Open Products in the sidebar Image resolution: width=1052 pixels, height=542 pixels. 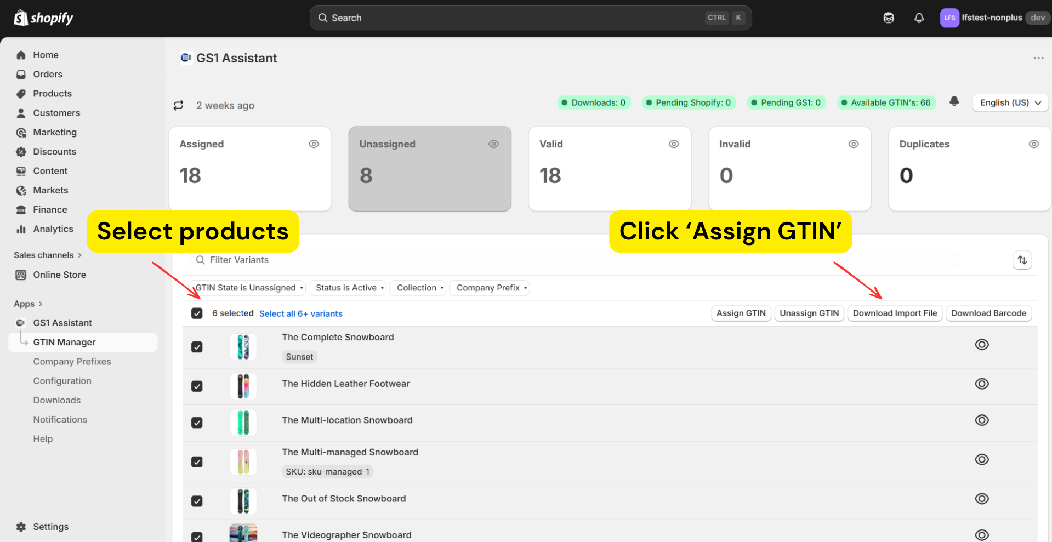coord(52,93)
